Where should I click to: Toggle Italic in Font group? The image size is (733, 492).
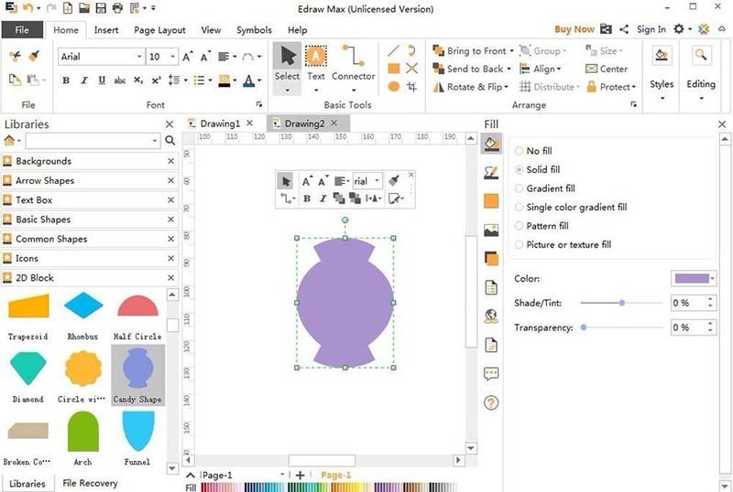pos(84,80)
